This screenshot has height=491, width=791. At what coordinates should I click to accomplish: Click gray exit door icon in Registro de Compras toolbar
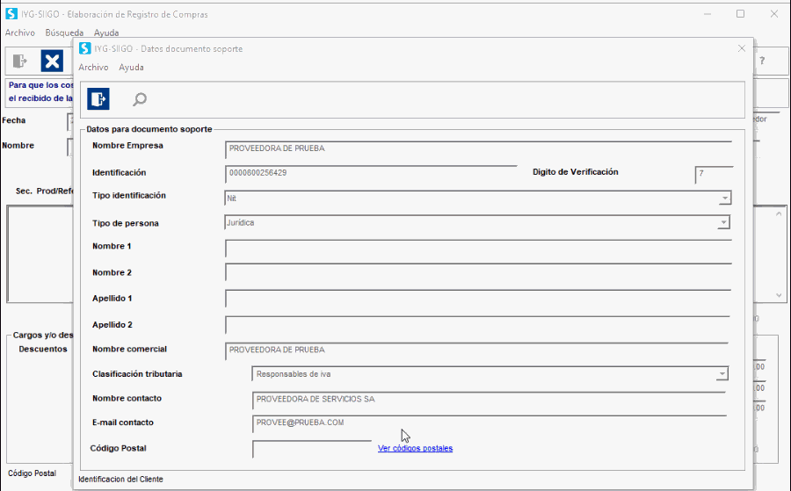click(20, 61)
